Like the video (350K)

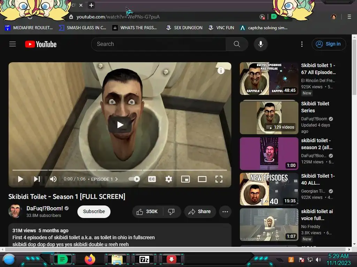(x=147, y=212)
